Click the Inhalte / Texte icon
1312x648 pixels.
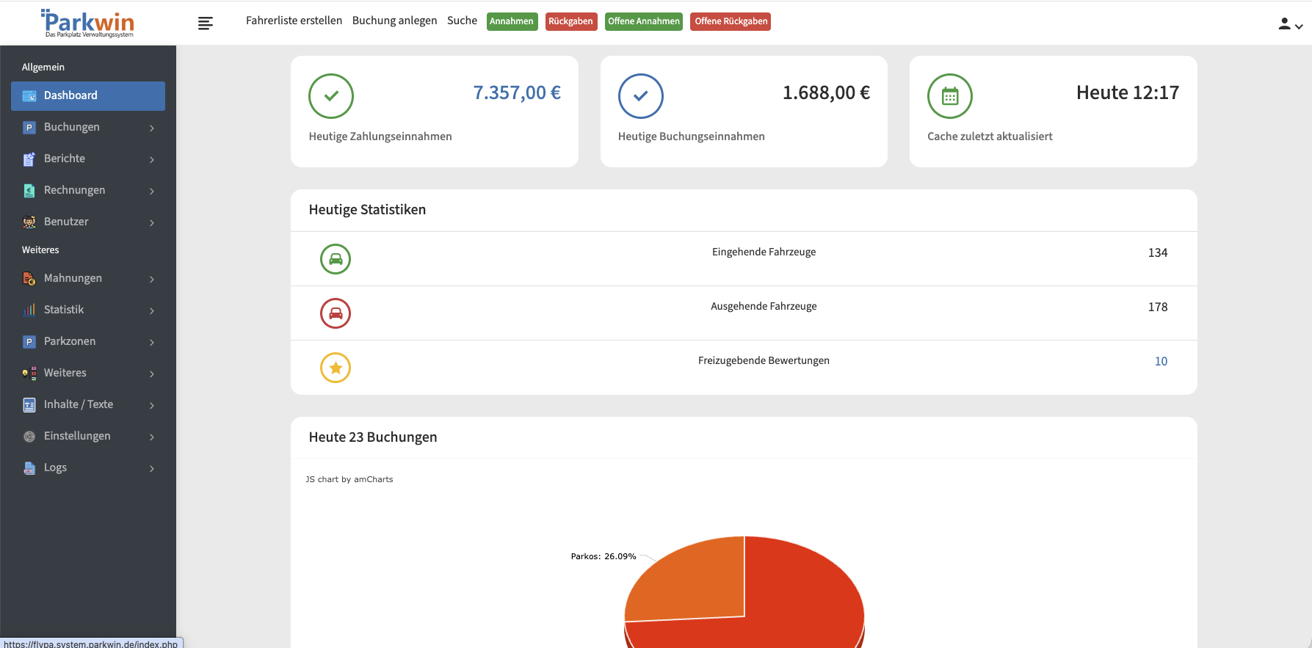(x=29, y=405)
